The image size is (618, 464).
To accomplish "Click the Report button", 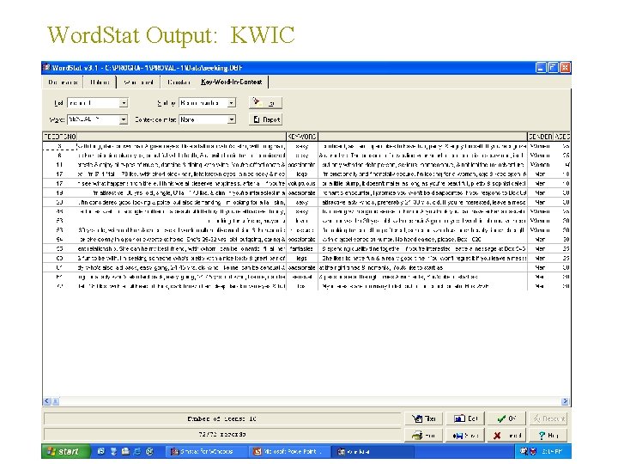I will 266,119.
